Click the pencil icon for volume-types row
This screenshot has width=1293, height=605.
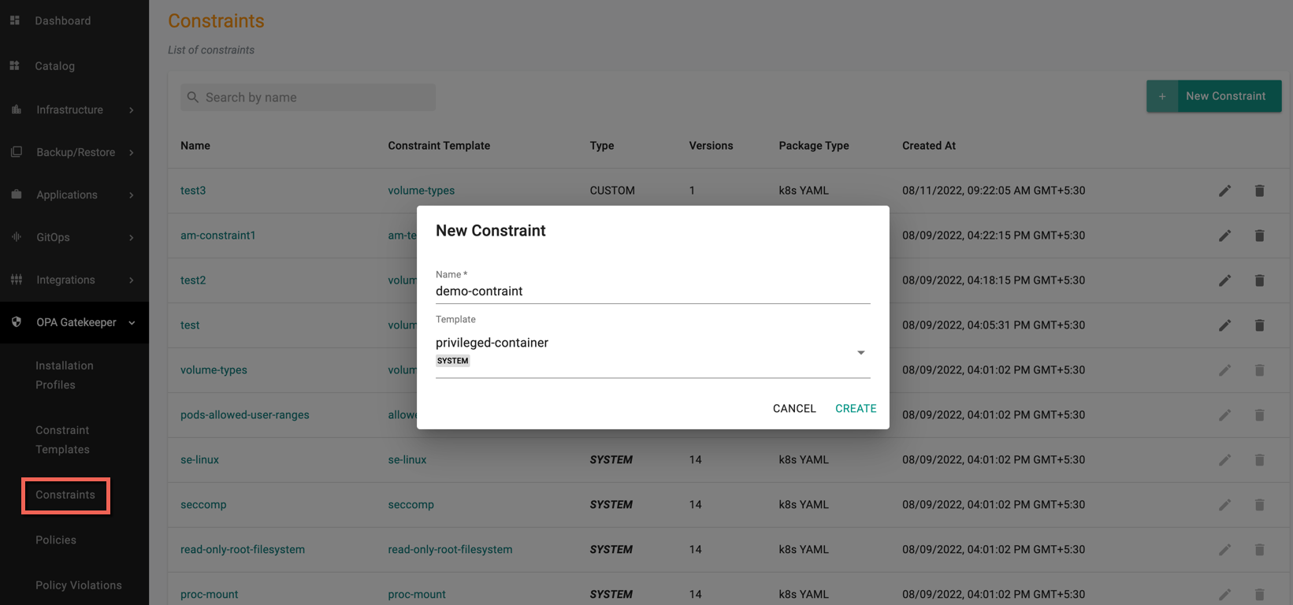pyautogui.click(x=1224, y=370)
